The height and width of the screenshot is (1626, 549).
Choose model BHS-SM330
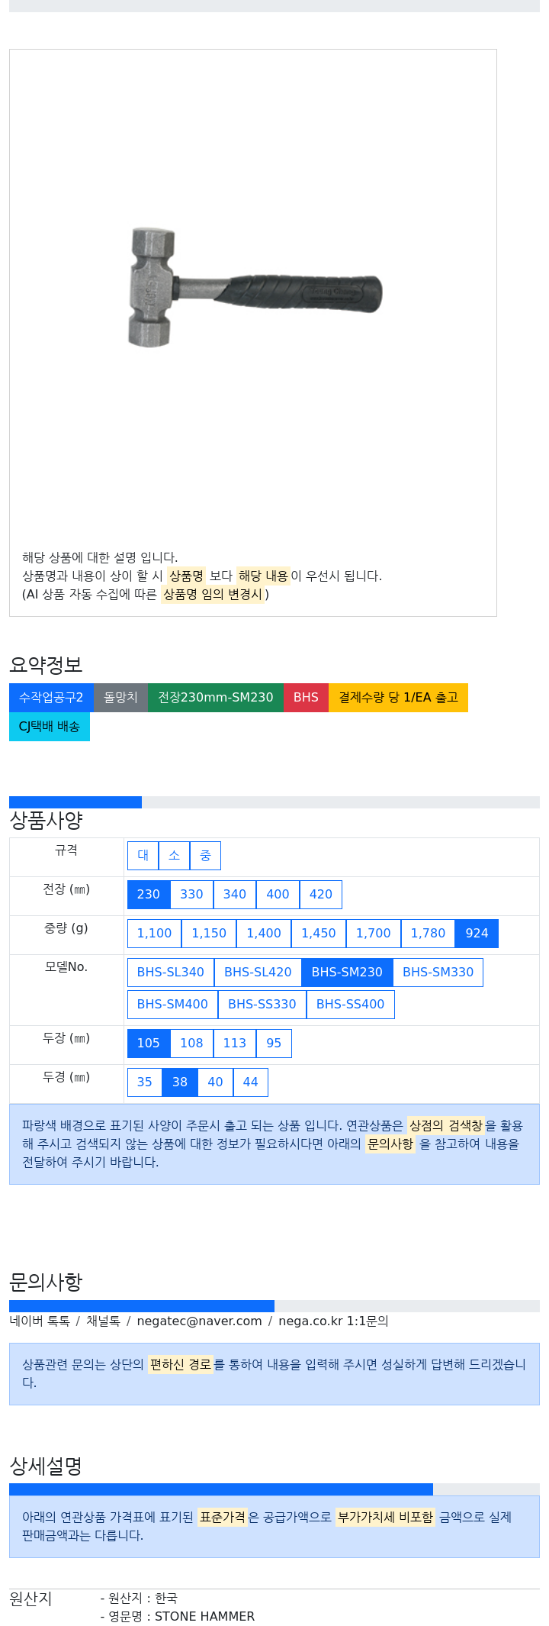(438, 973)
